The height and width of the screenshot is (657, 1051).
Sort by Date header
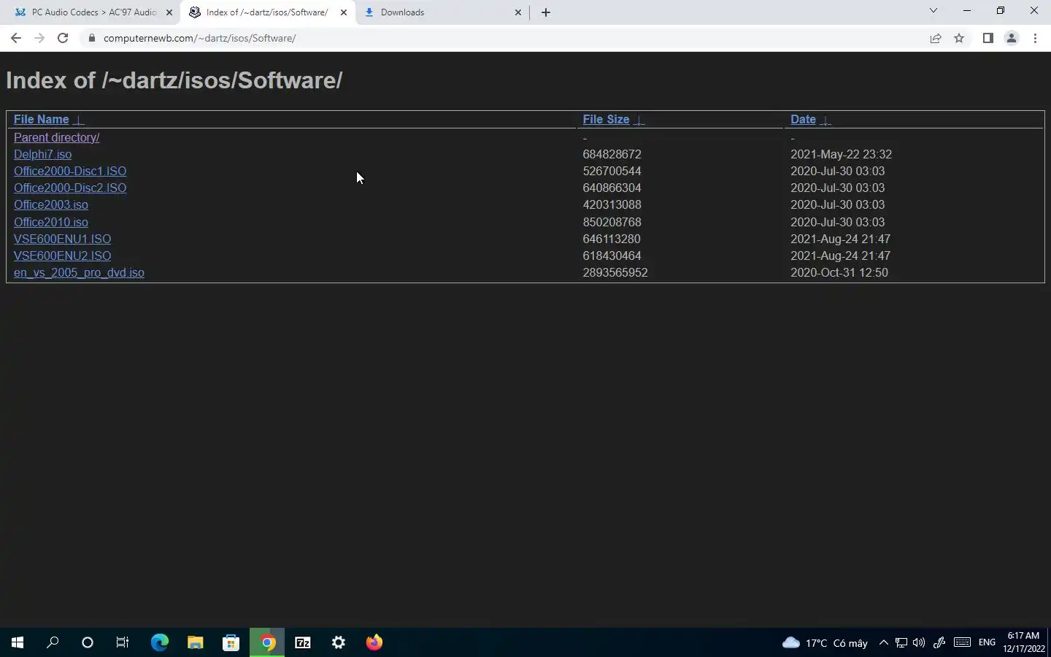(803, 119)
